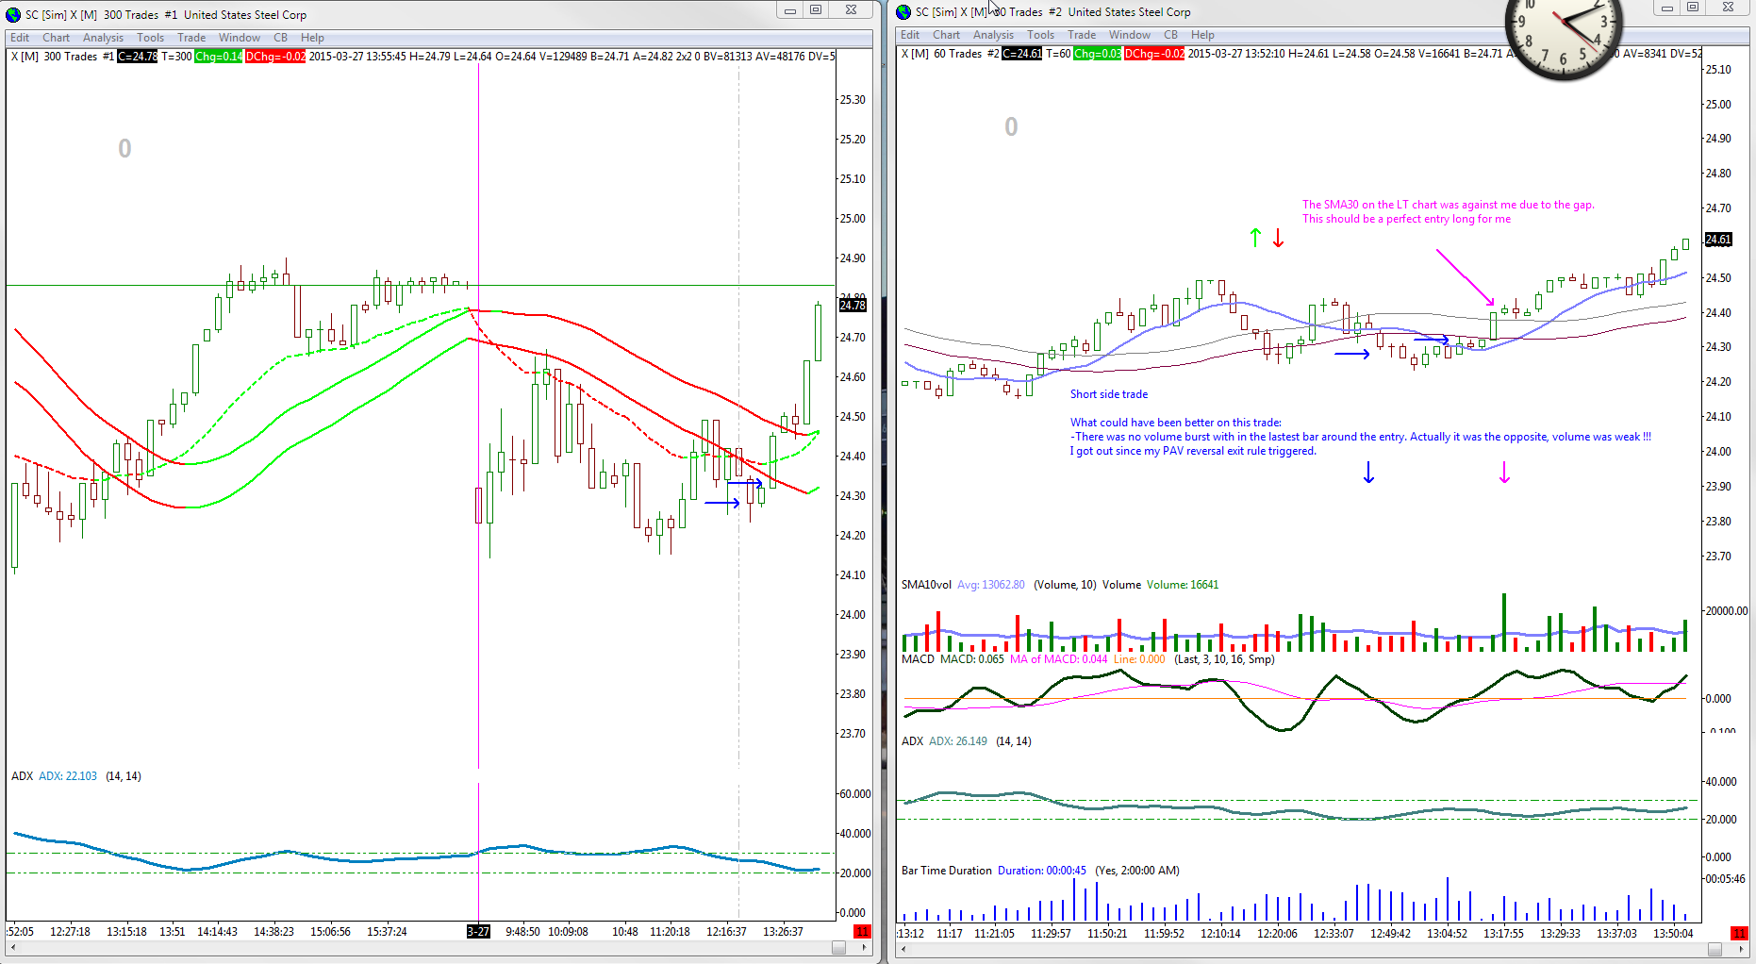Open Edit menu in left chart window
1756x964 pixels.
20,38
